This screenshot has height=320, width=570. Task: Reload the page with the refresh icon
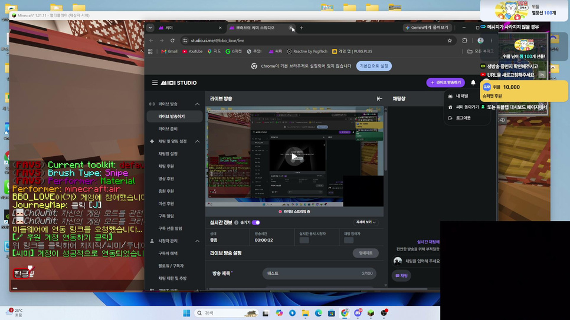coord(172,41)
